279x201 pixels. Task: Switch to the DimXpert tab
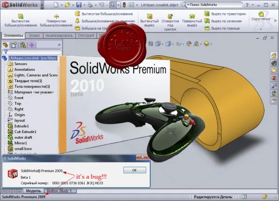pyautogui.click(x=86, y=36)
